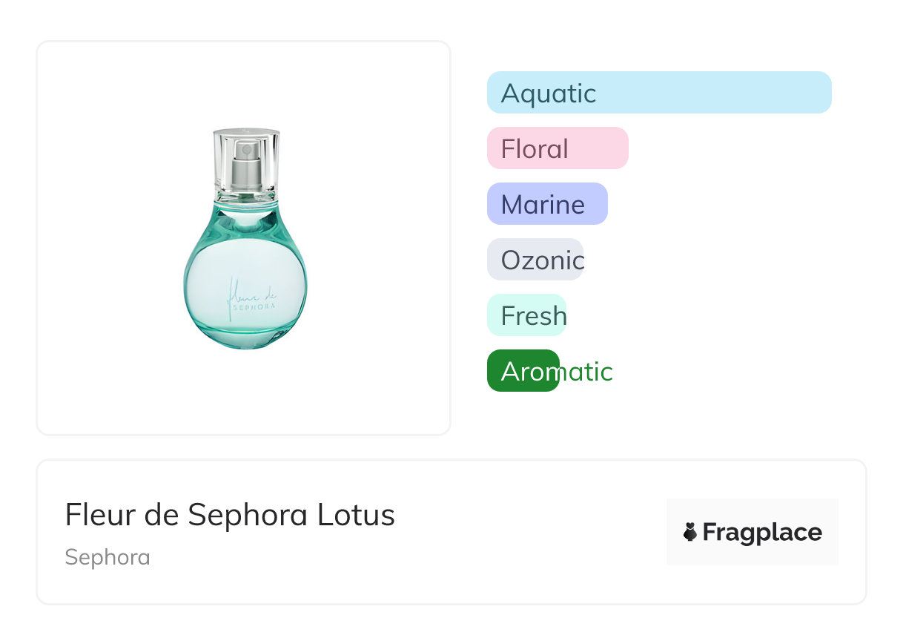This screenshot has width=903, height=641.
Task: Click the Fragplace perfume bottle logo icon
Action: [x=690, y=532]
